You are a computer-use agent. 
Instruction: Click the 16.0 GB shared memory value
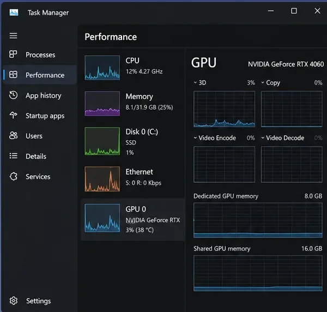click(312, 248)
